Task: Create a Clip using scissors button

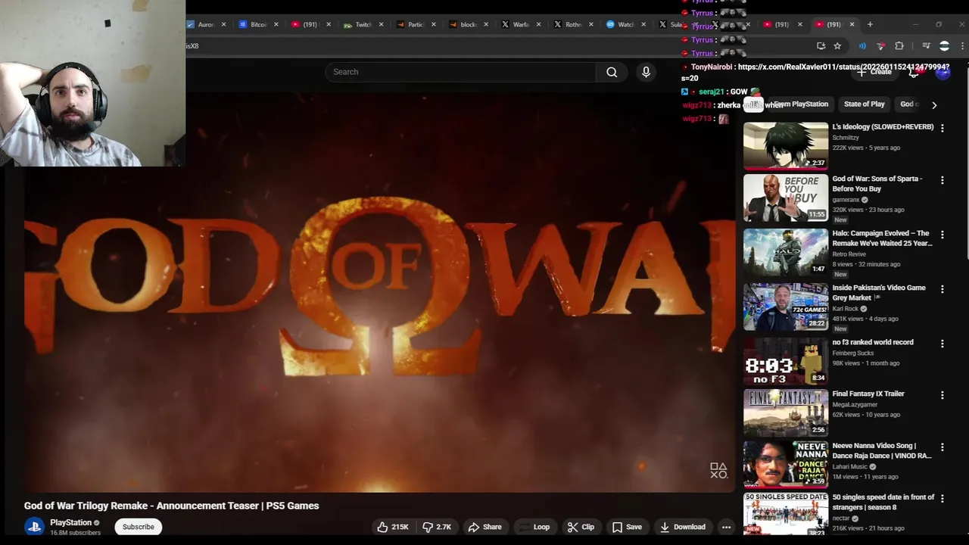Action: click(581, 527)
